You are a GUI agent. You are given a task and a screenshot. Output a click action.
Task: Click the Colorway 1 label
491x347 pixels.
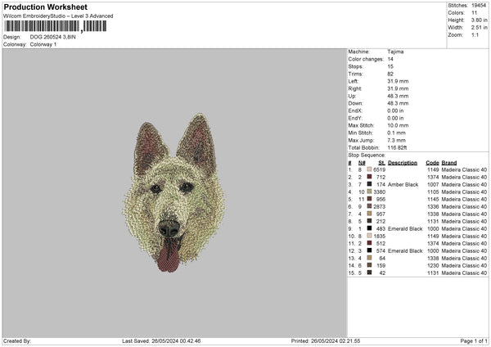[x=43, y=44]
